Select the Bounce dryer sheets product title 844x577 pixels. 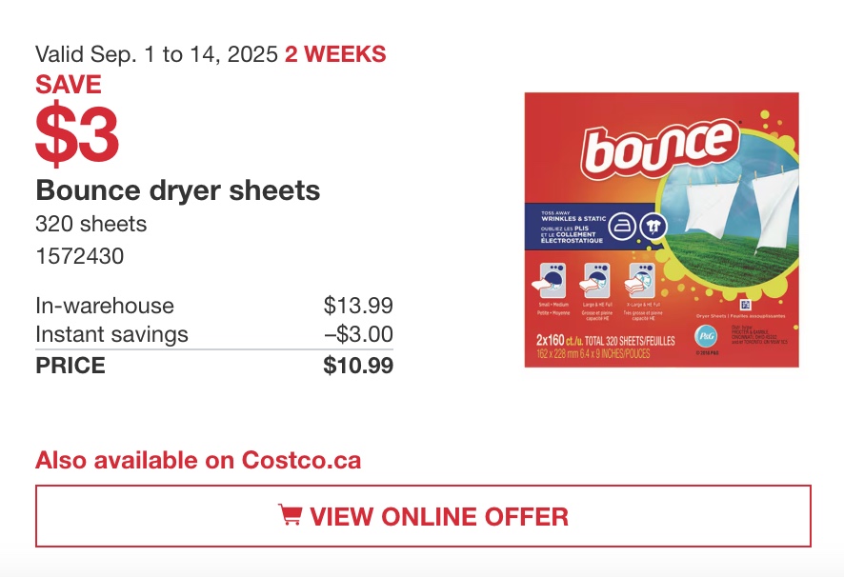177,190
